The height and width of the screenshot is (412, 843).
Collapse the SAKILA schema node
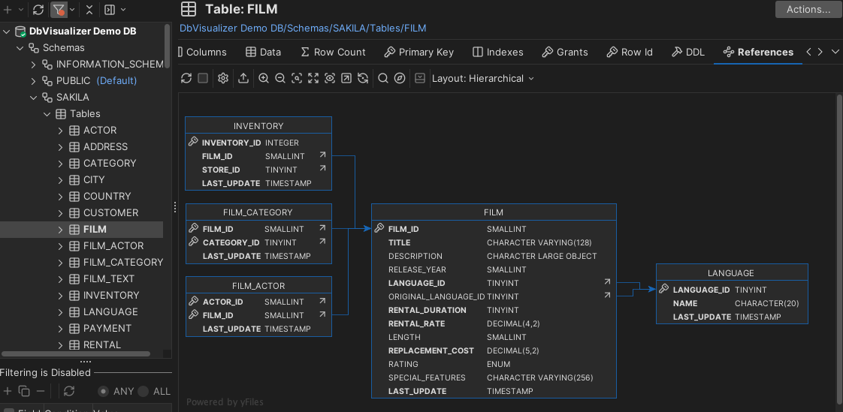(33, 98)
